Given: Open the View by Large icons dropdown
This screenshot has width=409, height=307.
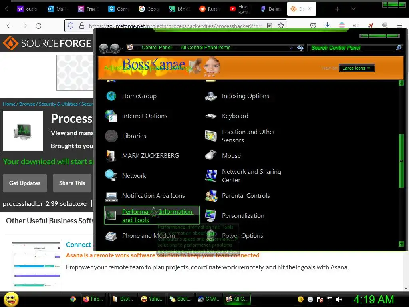Looking at the screenshot, I should [357, 68].
